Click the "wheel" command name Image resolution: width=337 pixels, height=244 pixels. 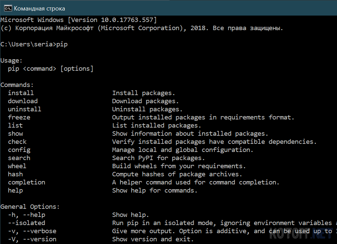(17, 166)
